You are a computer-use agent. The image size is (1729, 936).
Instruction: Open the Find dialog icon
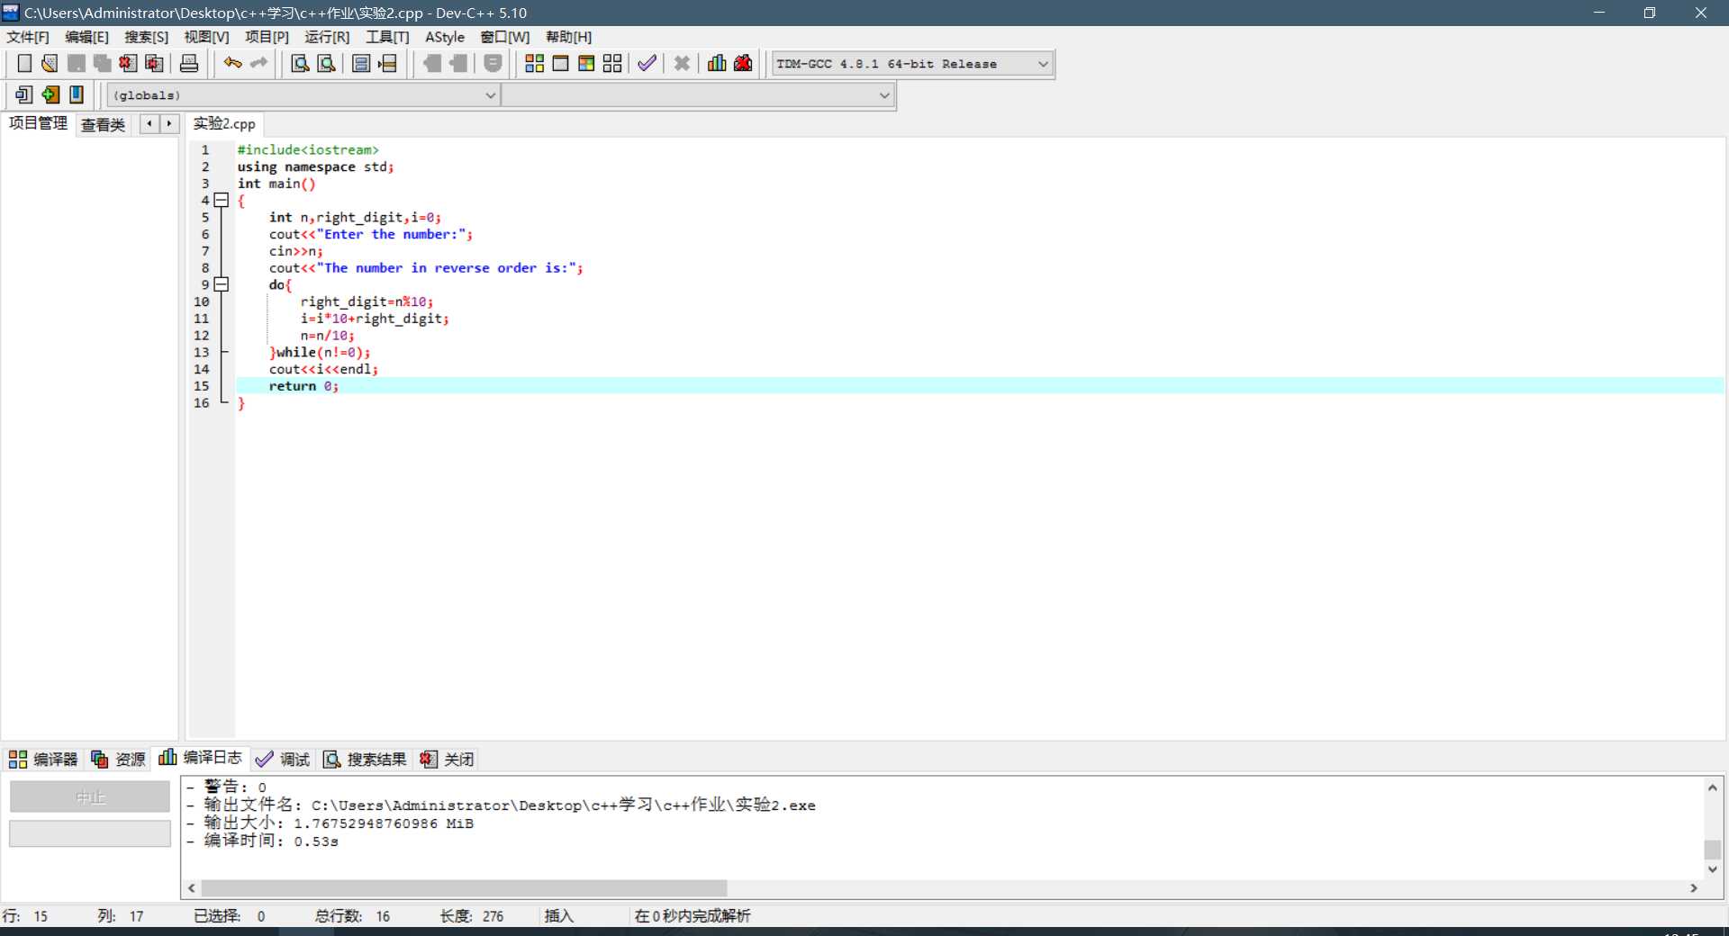click(x=301, y=63)
